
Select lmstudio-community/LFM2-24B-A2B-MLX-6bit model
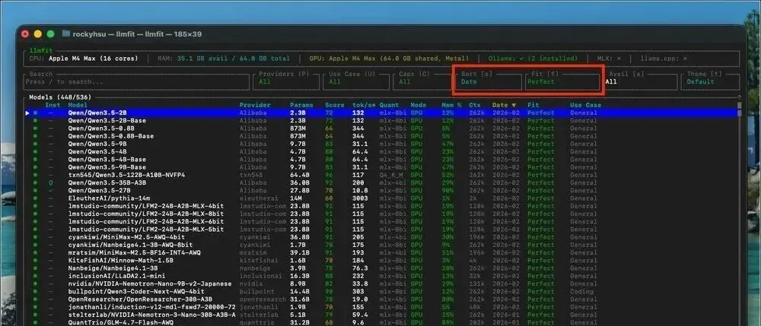381,221
